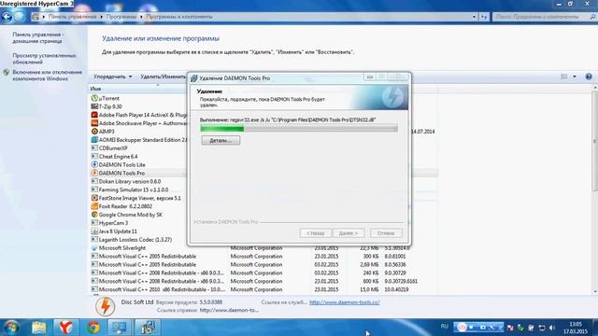Viewport: 598px width, 336px height.
Task: Click the volume speaker tray icon
Action: [552, 328]
